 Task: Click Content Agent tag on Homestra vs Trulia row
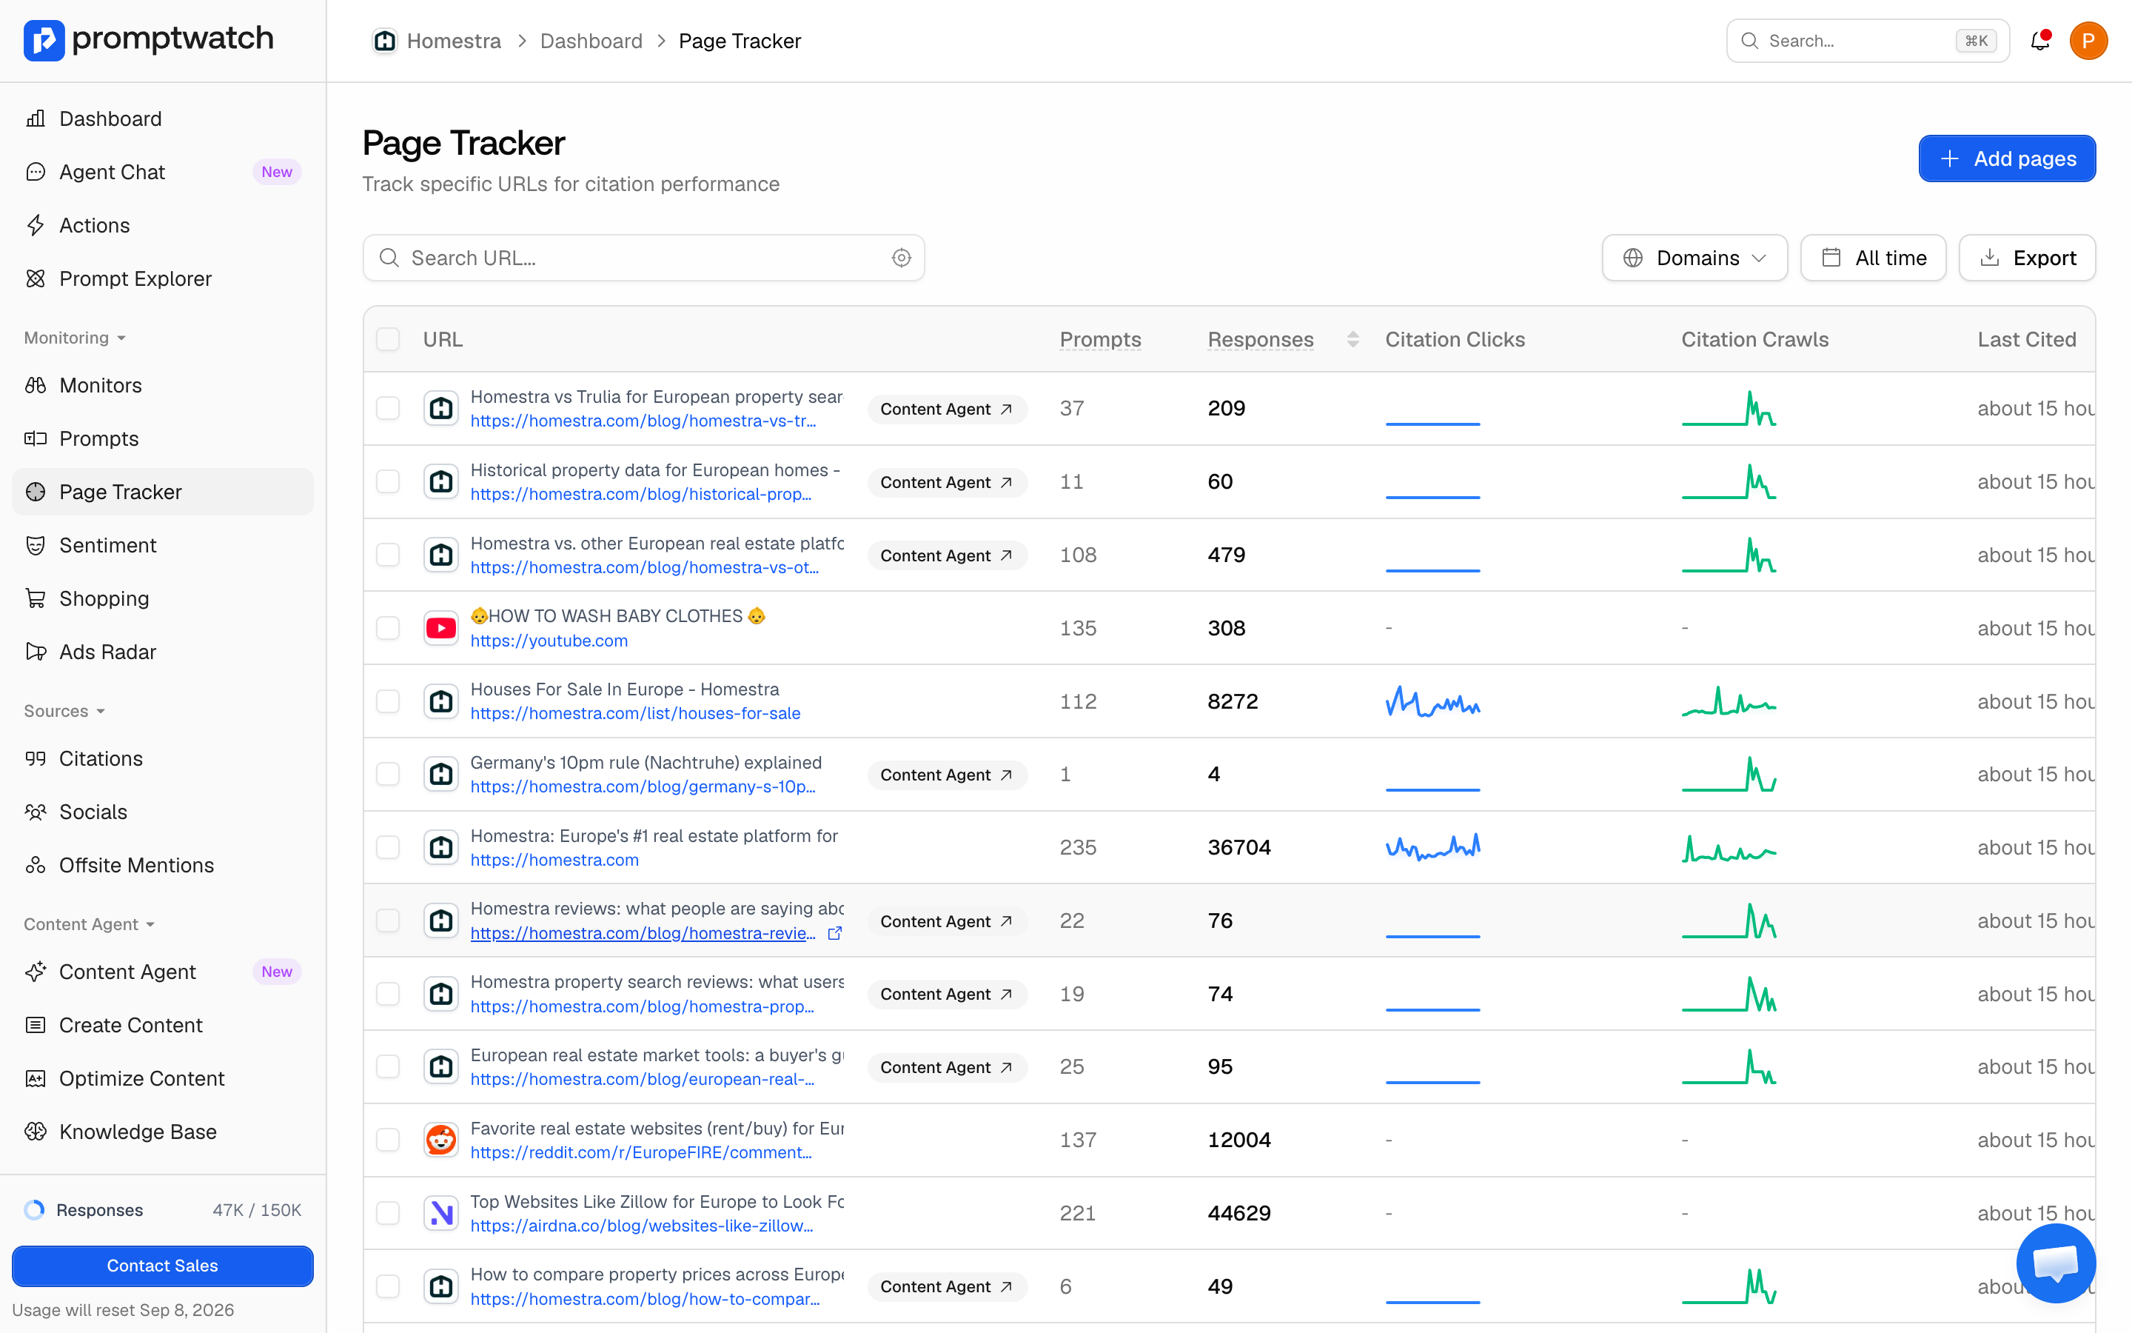coord(947,409)
